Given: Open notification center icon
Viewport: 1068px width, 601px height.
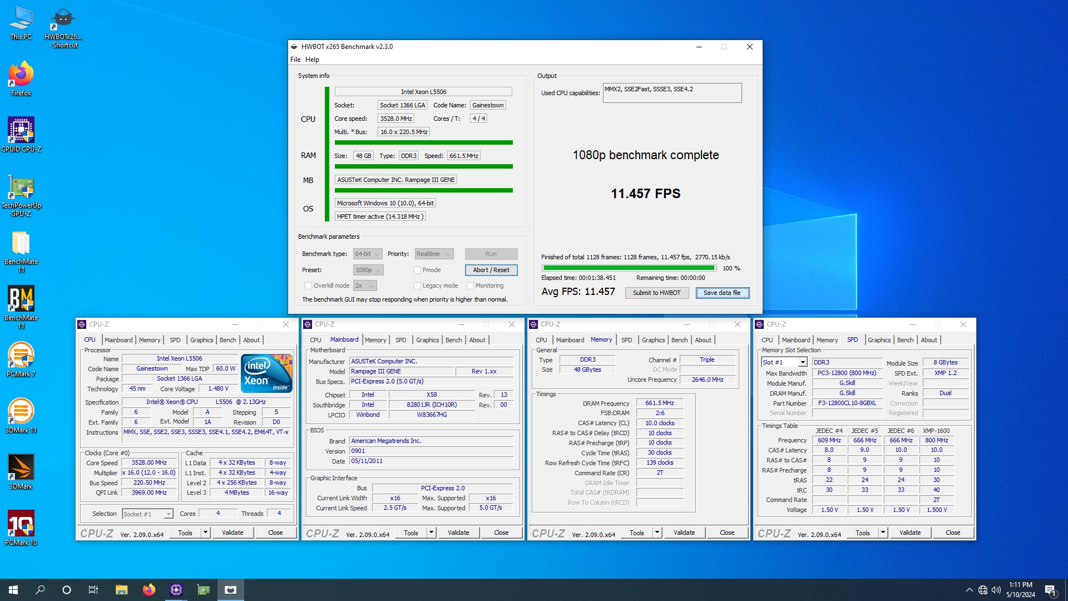Looking at the screenshot, I should [x=1051, y=590].
